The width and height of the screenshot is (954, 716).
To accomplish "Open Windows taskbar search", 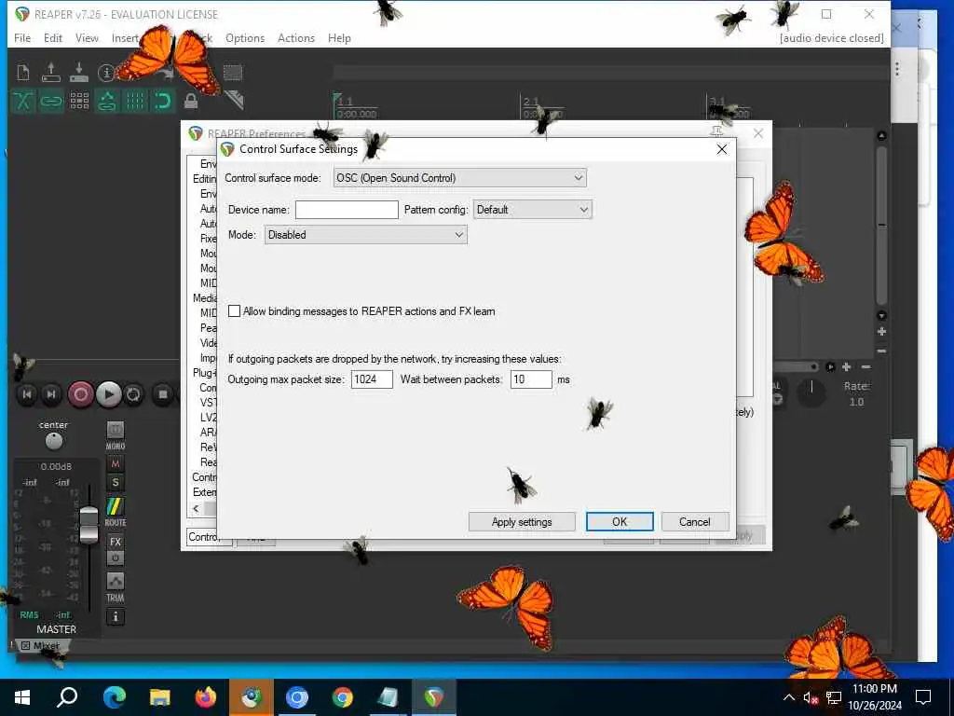I will [x=67, y=697].
